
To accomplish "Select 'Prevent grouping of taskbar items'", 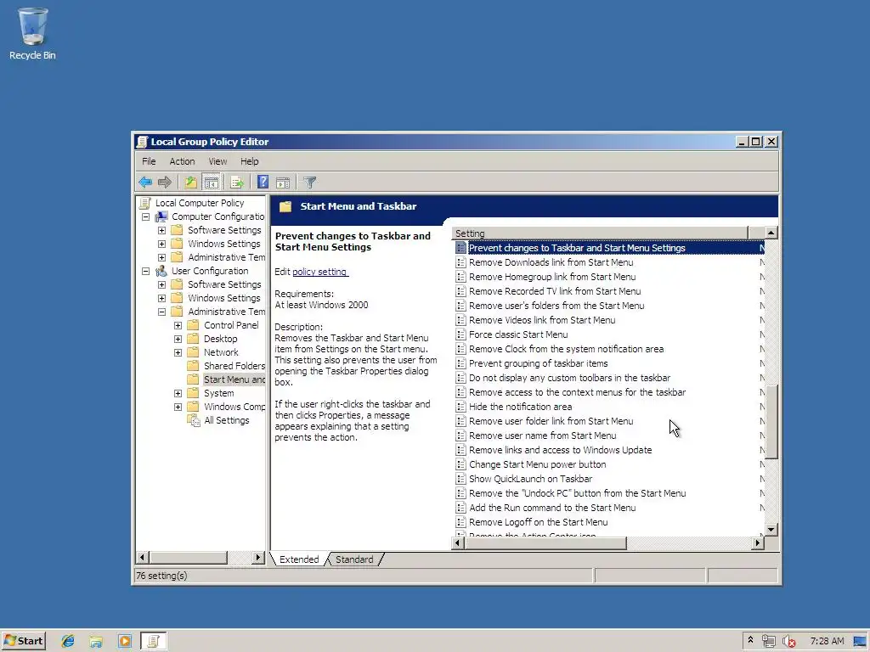I will click(538, 363).
